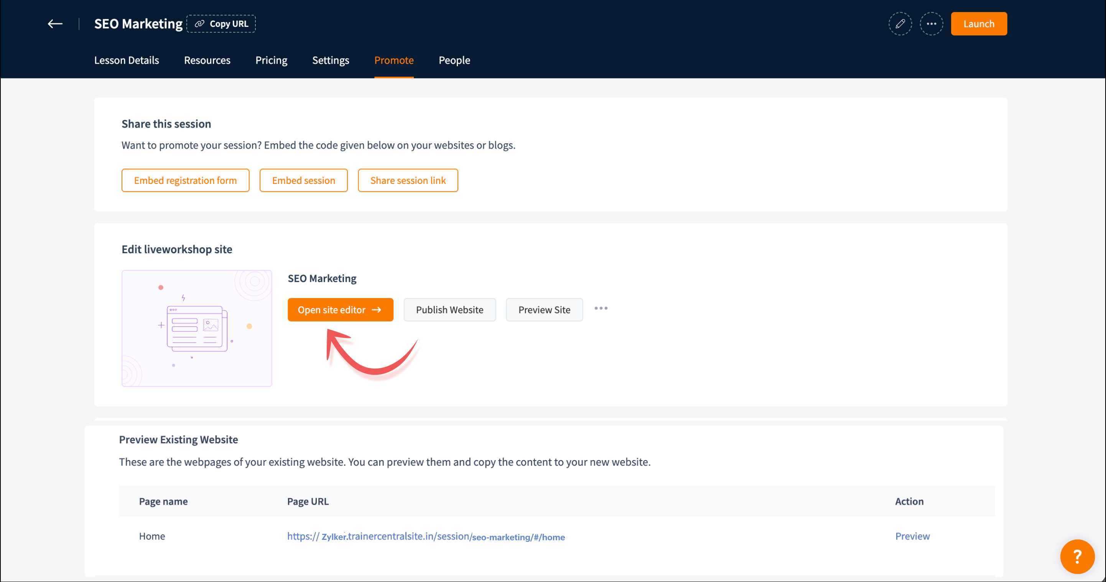Open three-dots options beside Preview Site
Screen dimensions: 1106x582
click(x=601, y=309)
